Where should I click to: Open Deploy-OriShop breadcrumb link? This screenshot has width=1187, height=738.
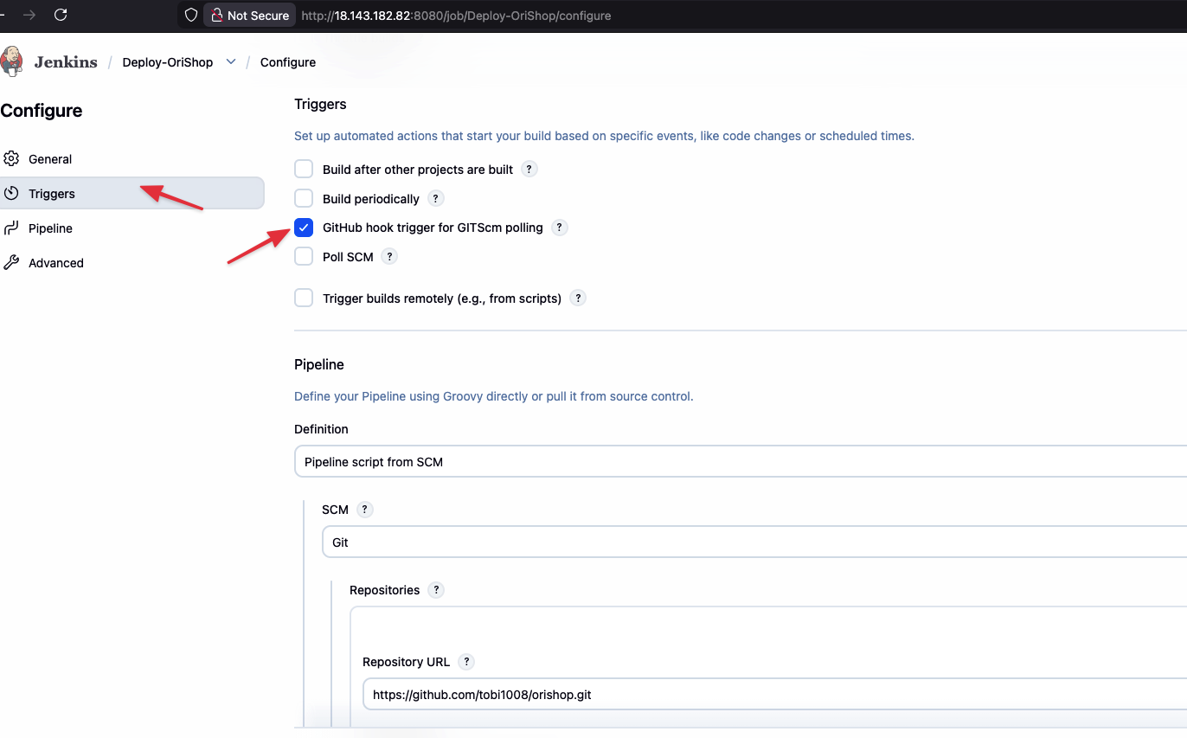pos(167,62)
